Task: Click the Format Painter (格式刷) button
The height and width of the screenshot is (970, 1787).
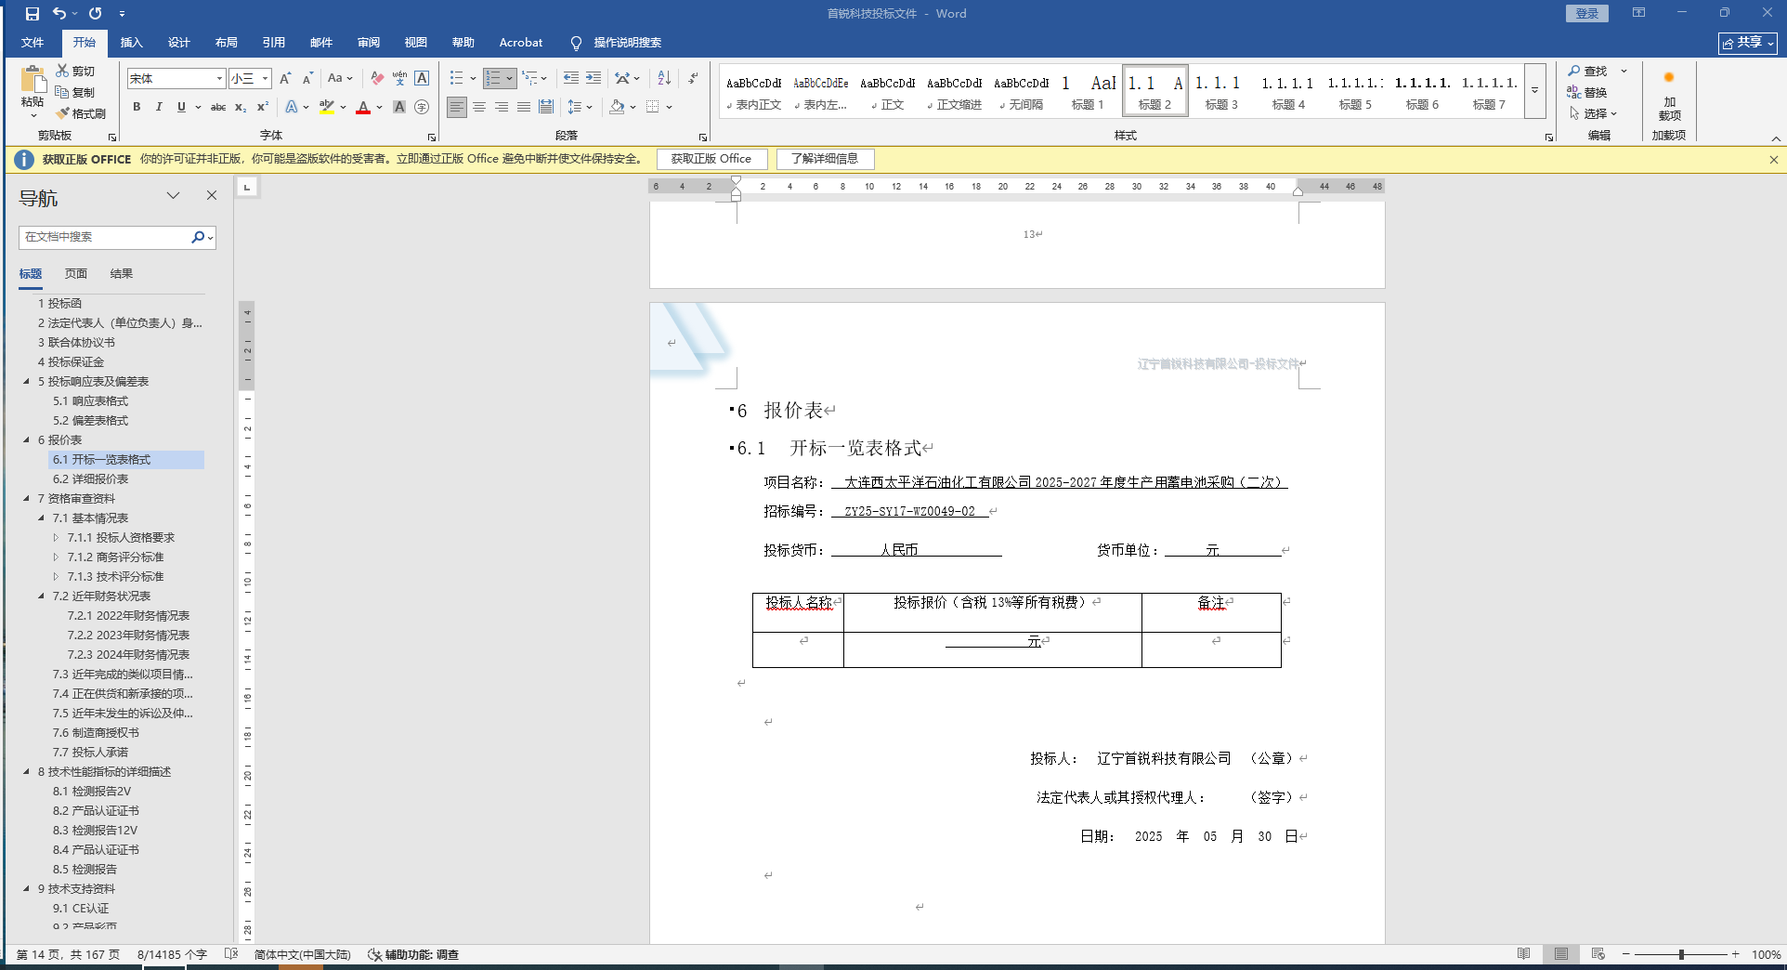Action: (81, 113)
